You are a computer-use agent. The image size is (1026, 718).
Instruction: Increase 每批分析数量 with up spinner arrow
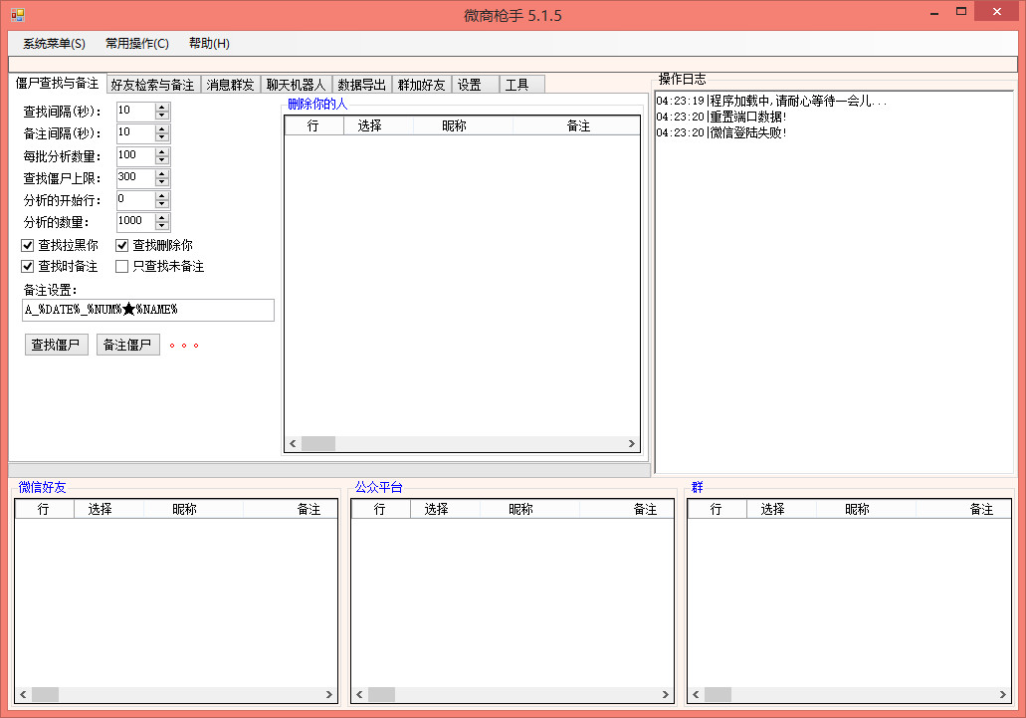click(162, 151)
